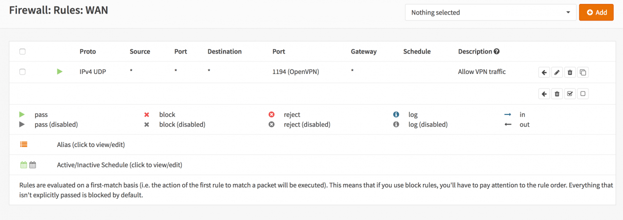
Task: Click the dropdown caret arrow beside Add
Action: click(568, 13)
